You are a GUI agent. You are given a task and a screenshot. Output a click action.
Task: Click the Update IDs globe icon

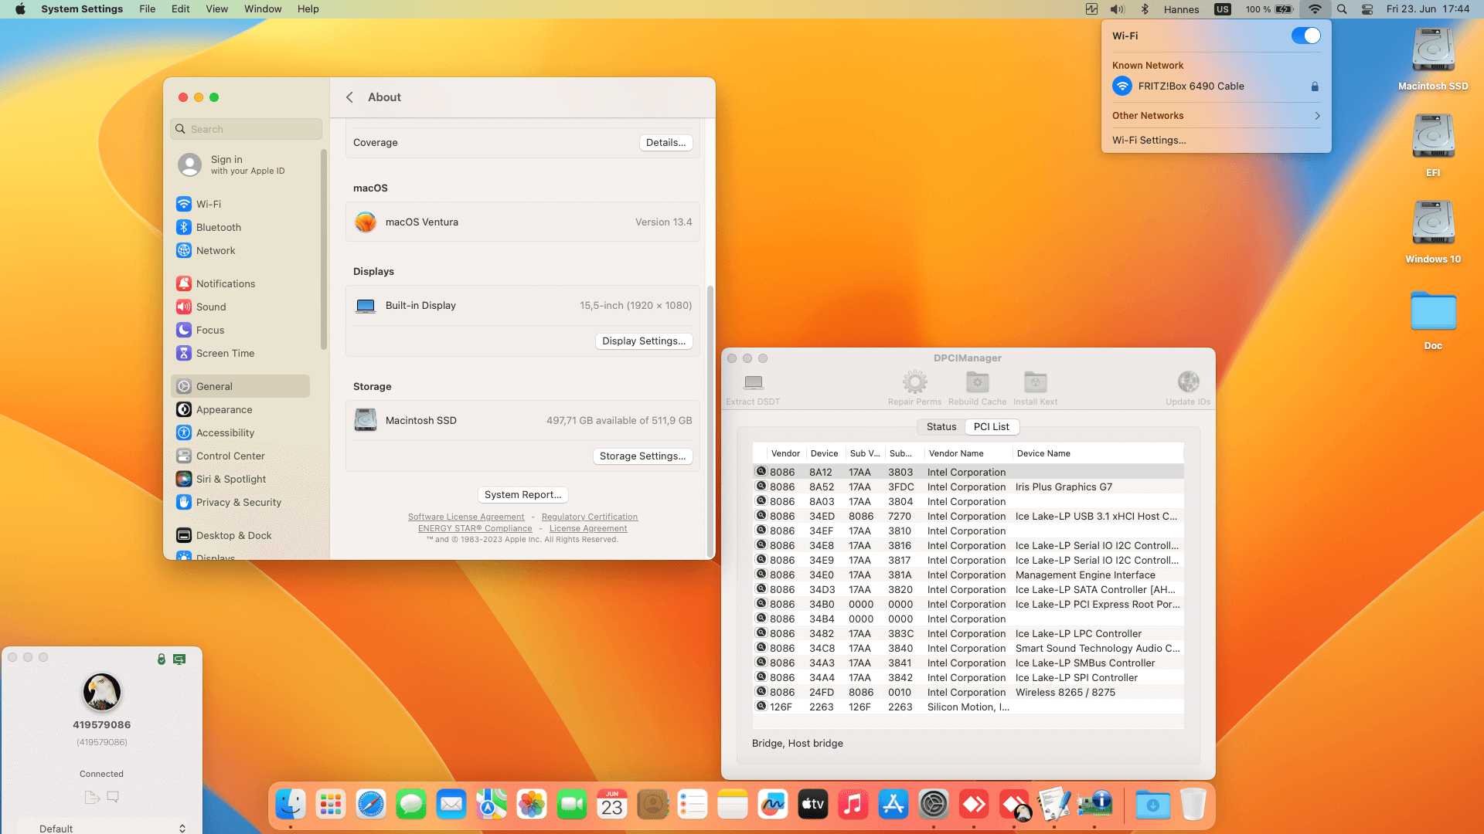pos(1188,383)
